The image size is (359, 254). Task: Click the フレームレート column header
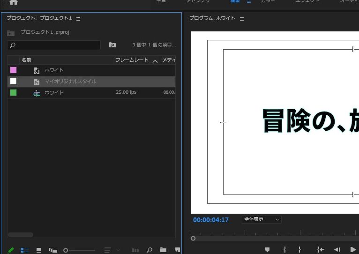(x=132, y=60)
